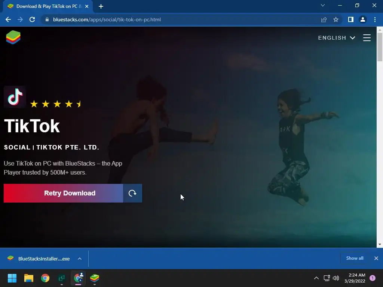Expand options for BlueStacksInstaller download chevron

coord(80,259)
